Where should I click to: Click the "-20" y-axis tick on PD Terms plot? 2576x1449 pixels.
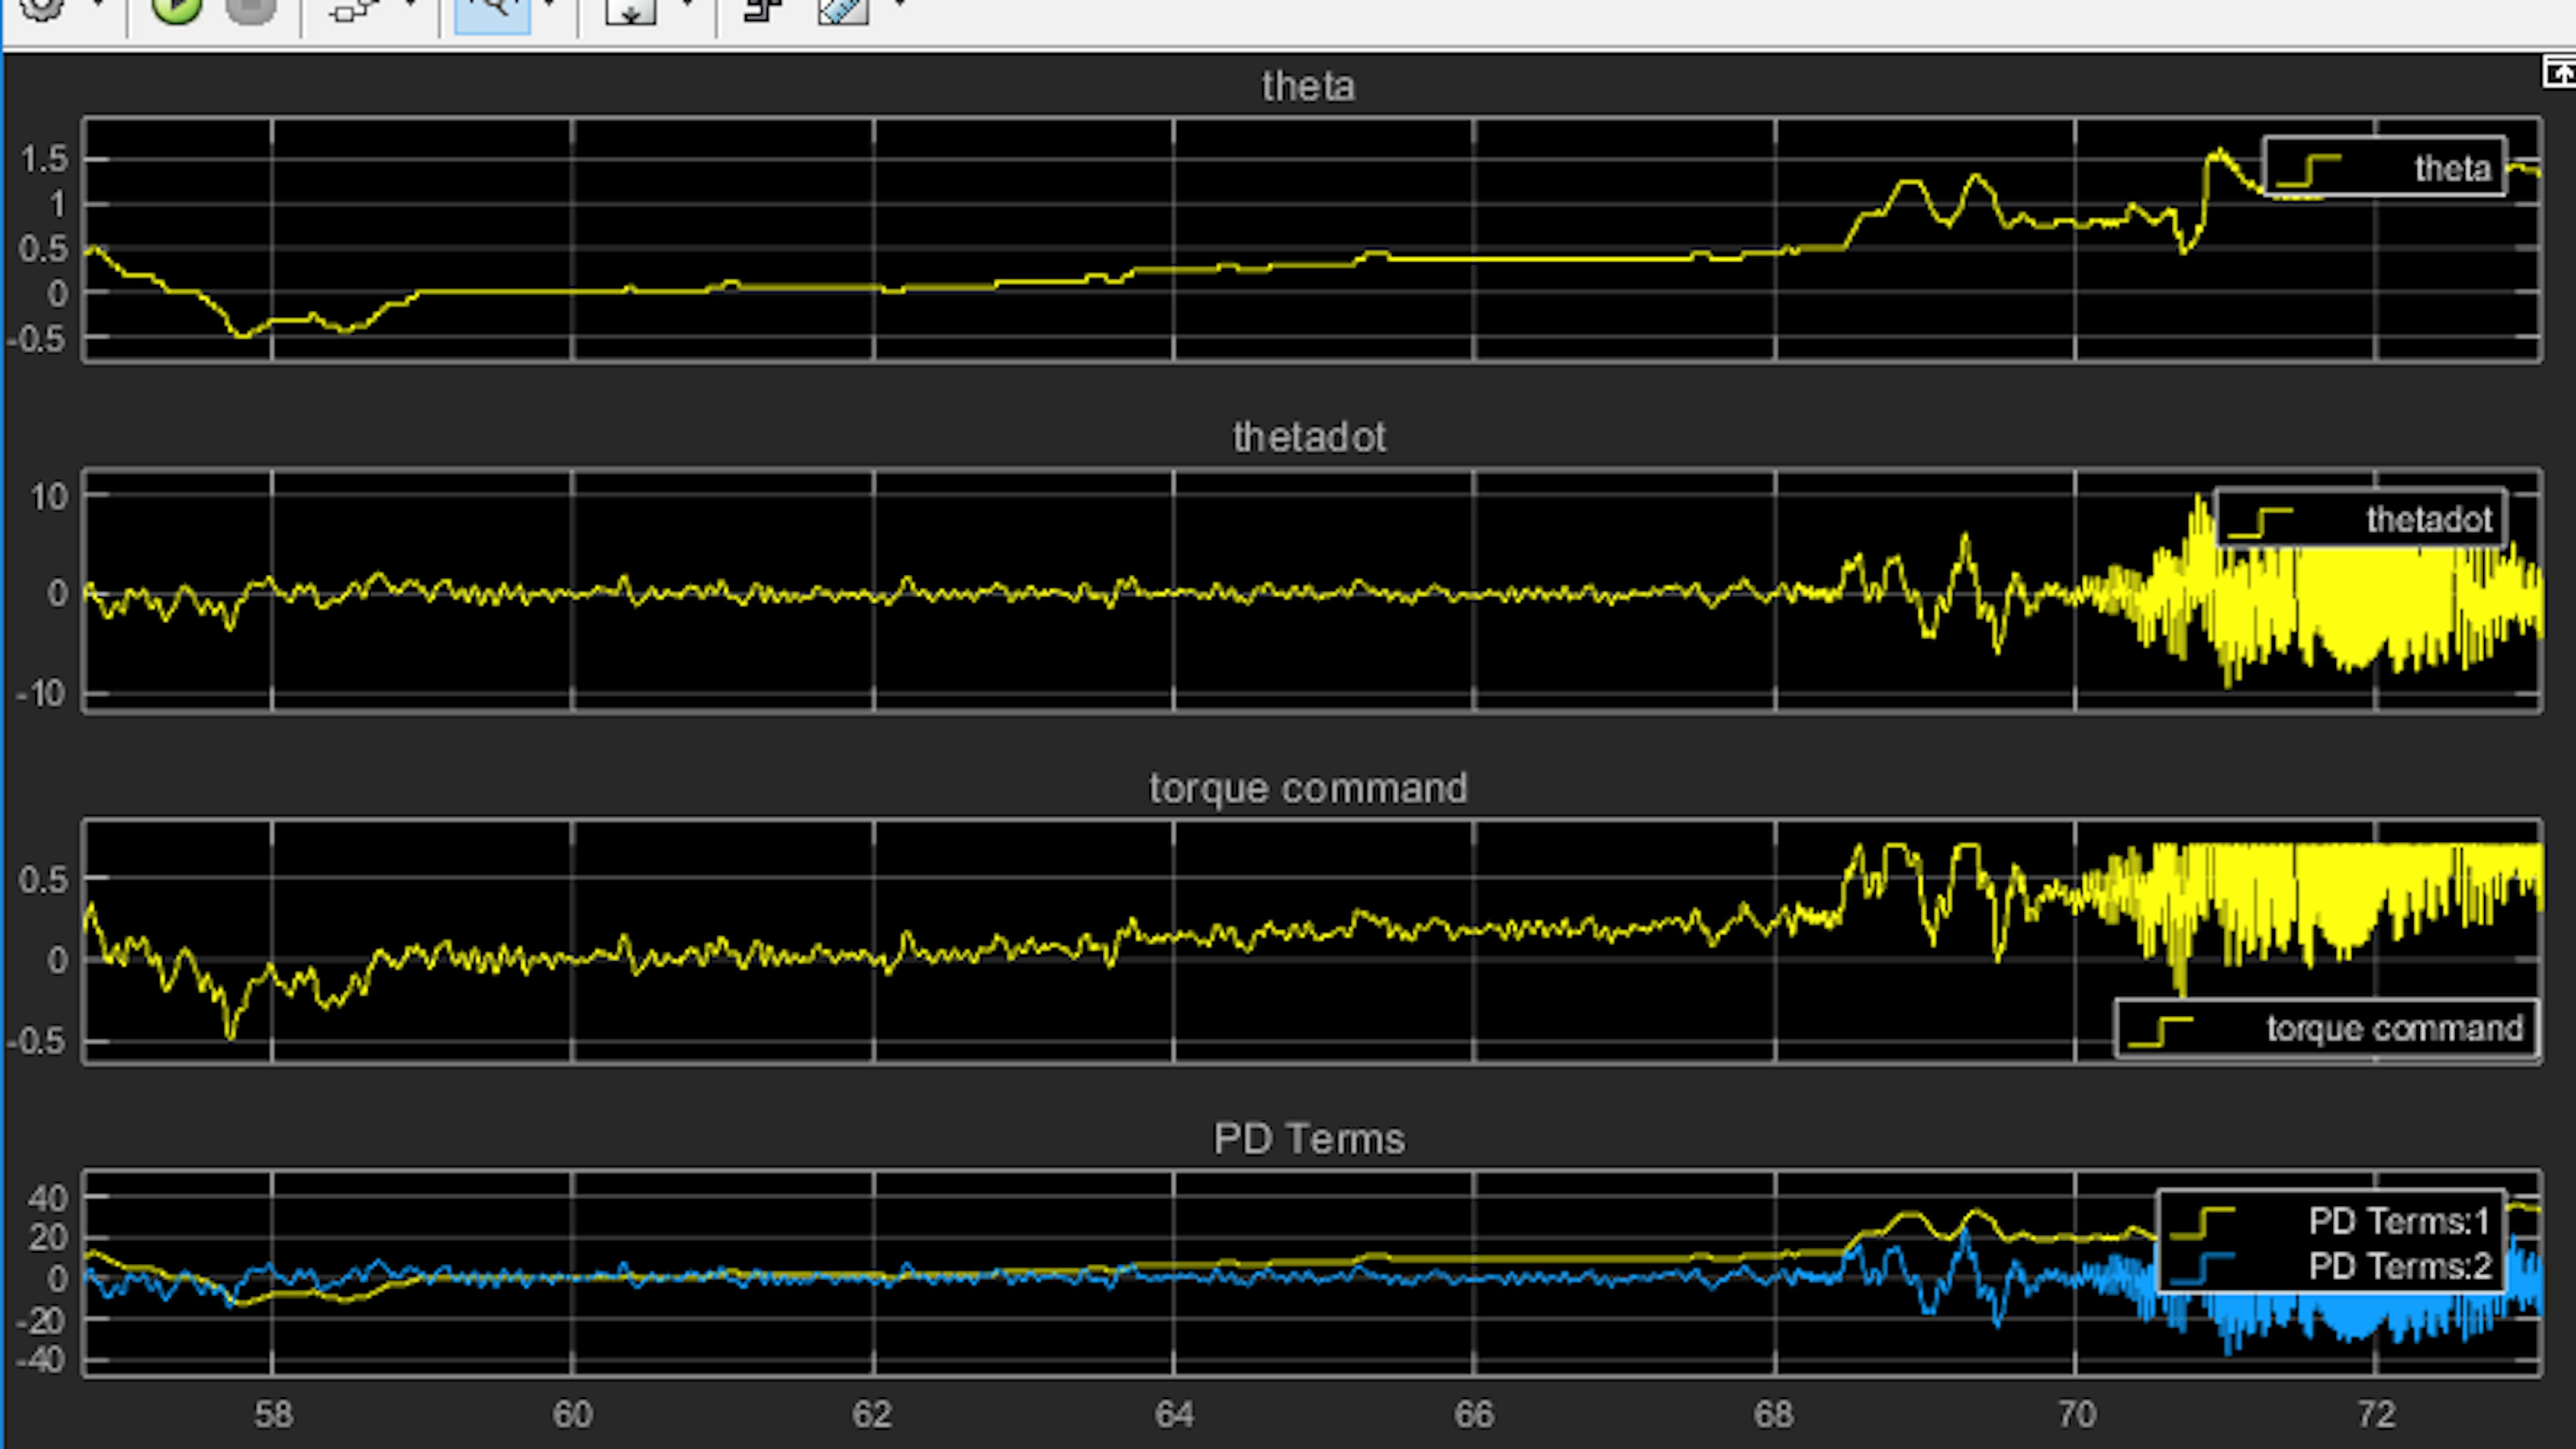click(41, 1321)
